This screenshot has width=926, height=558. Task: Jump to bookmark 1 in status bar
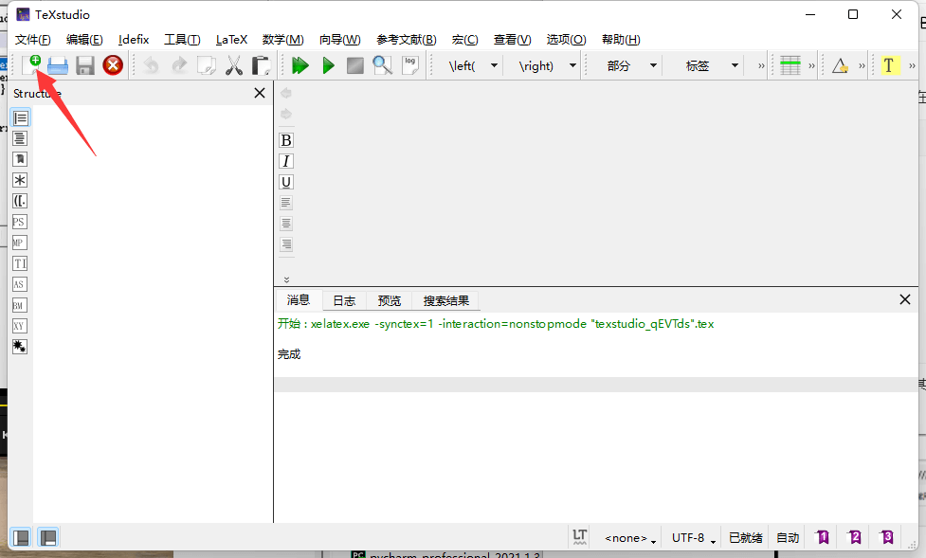[822, 537]
